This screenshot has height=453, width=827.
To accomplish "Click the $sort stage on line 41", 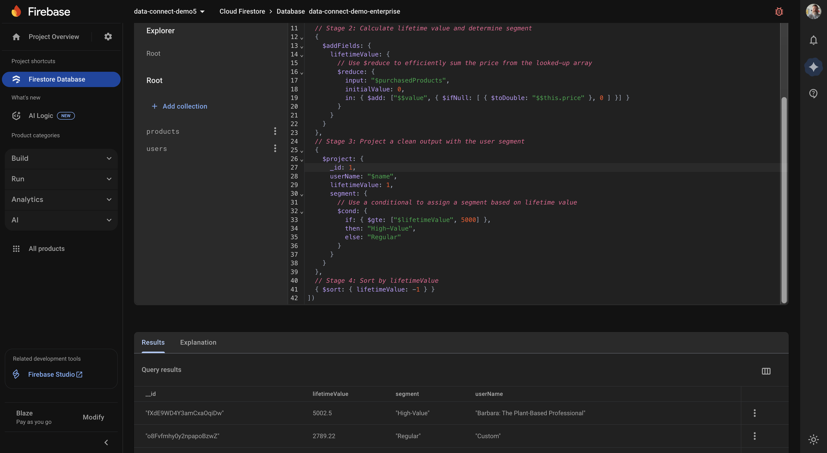I will click(375, 289).
